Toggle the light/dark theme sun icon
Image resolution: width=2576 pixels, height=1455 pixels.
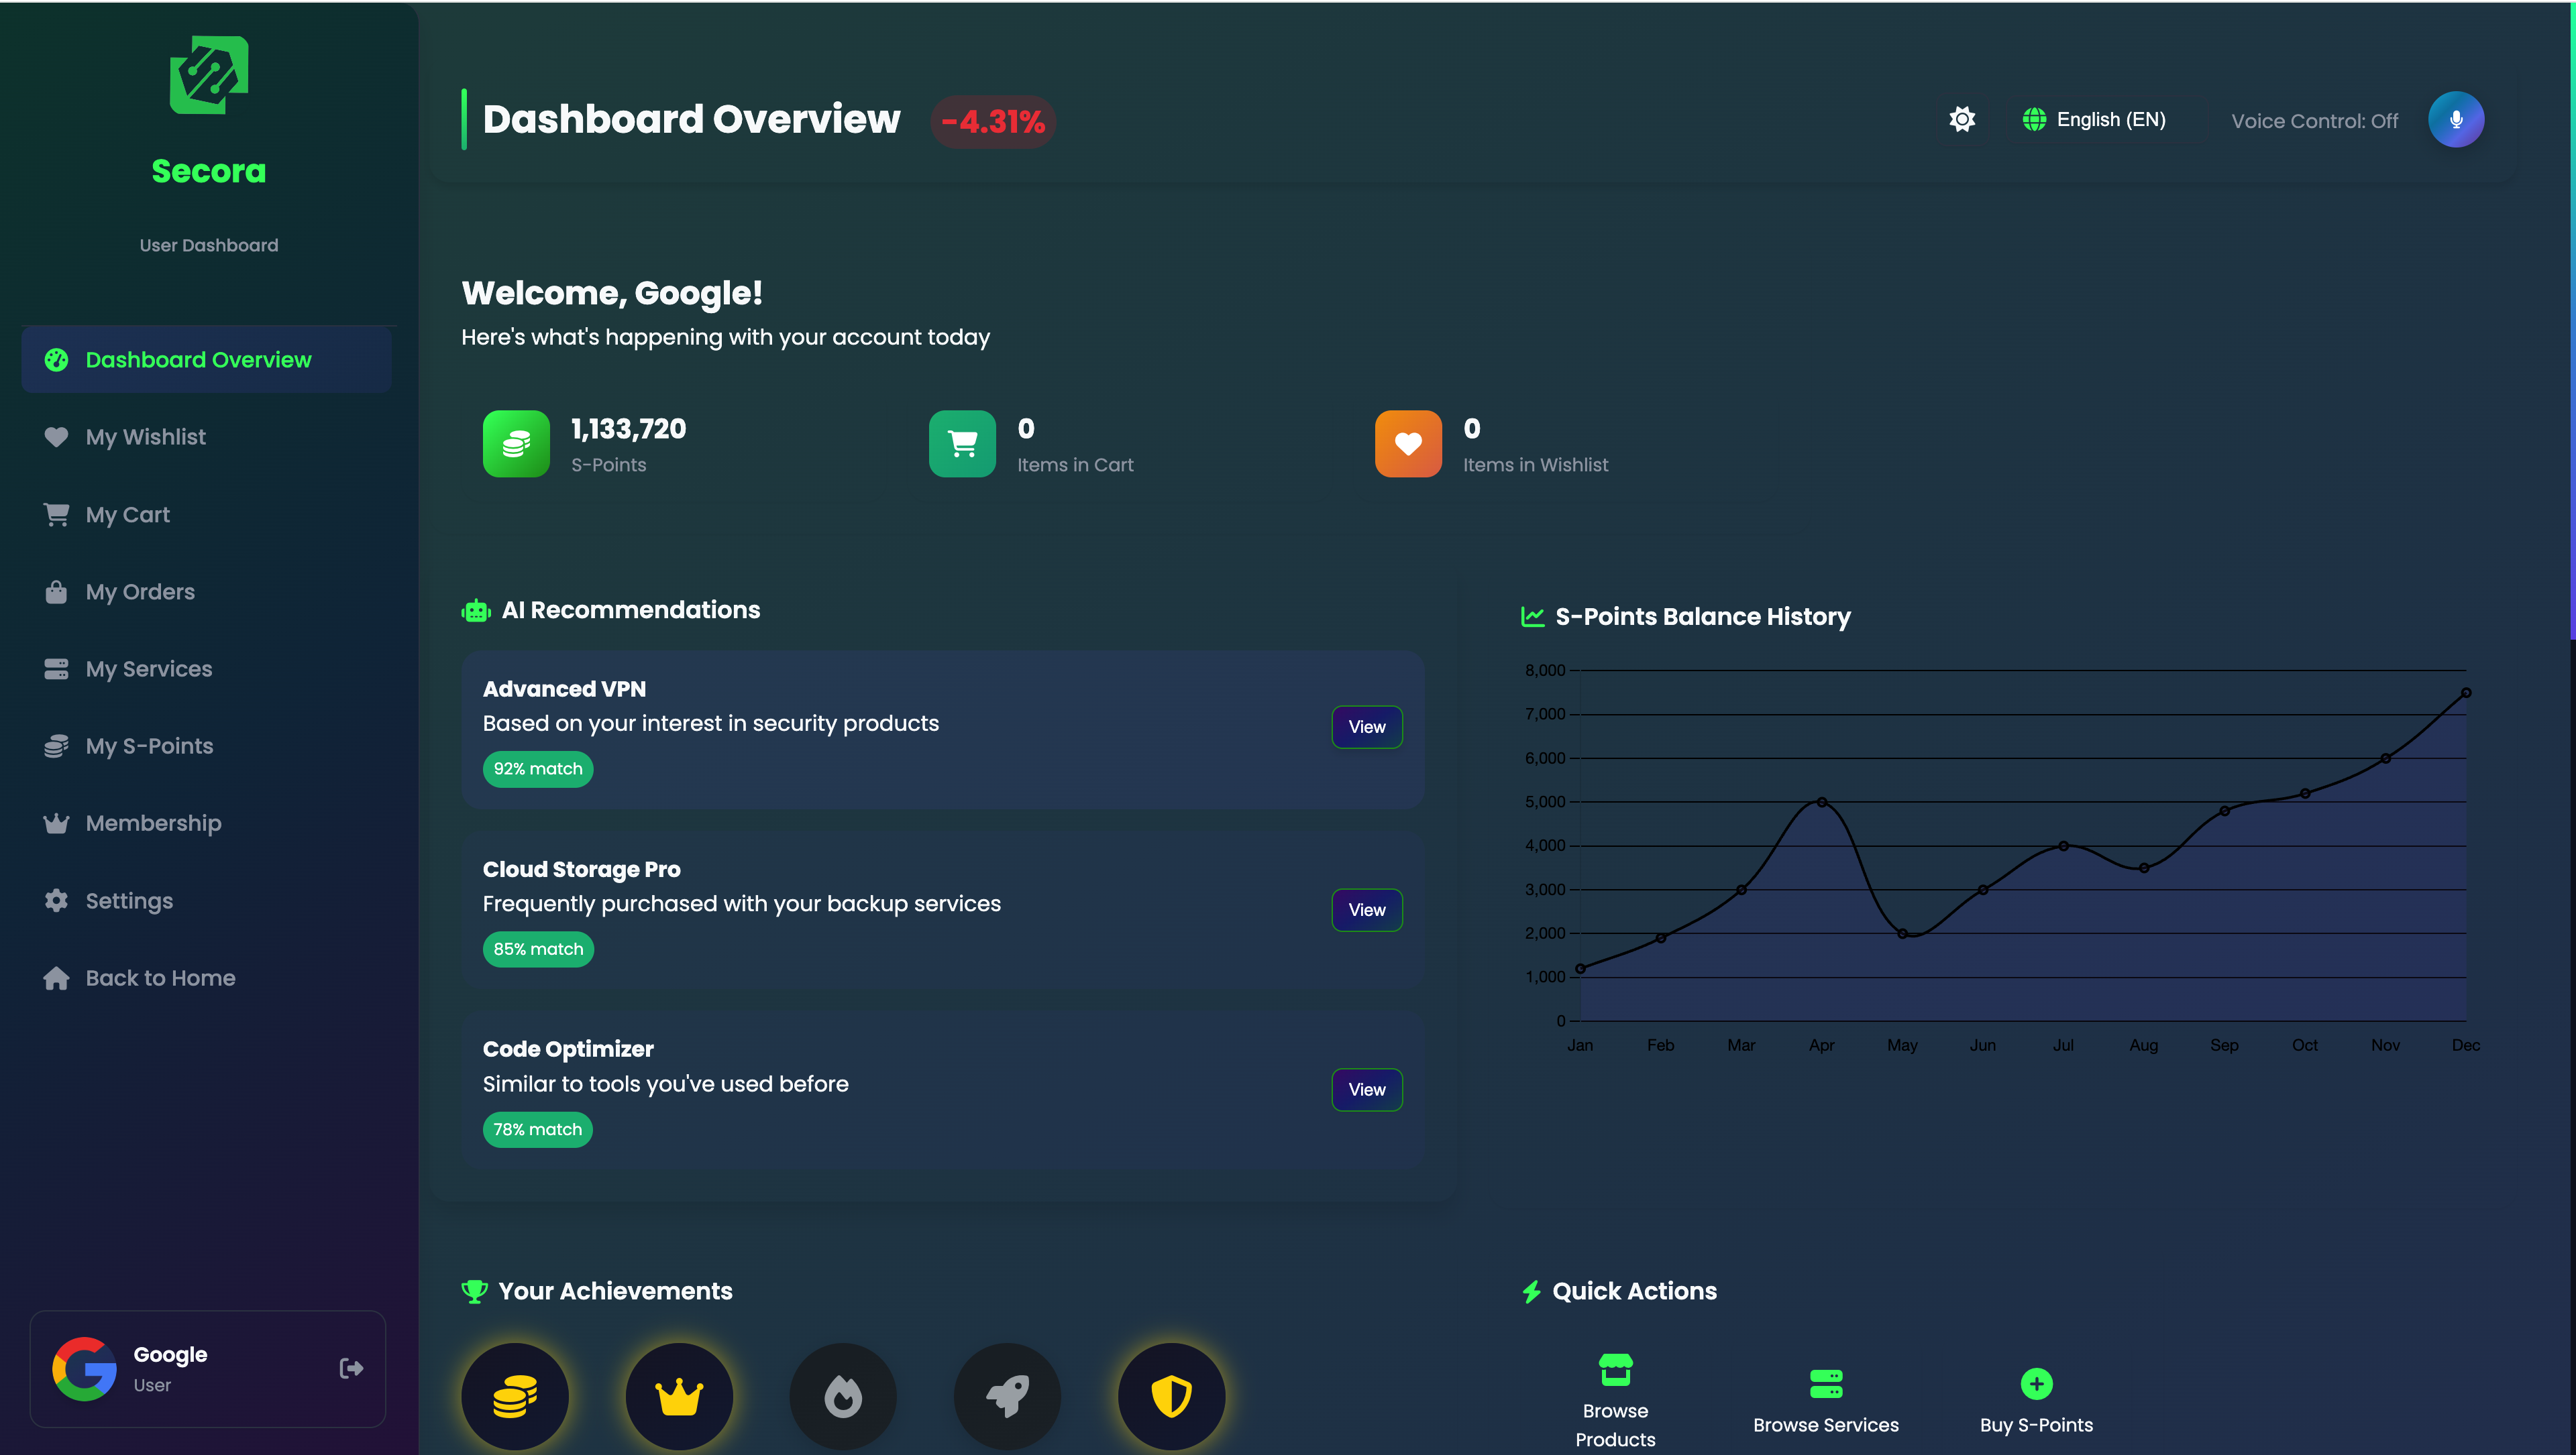tap(1962, 120)
